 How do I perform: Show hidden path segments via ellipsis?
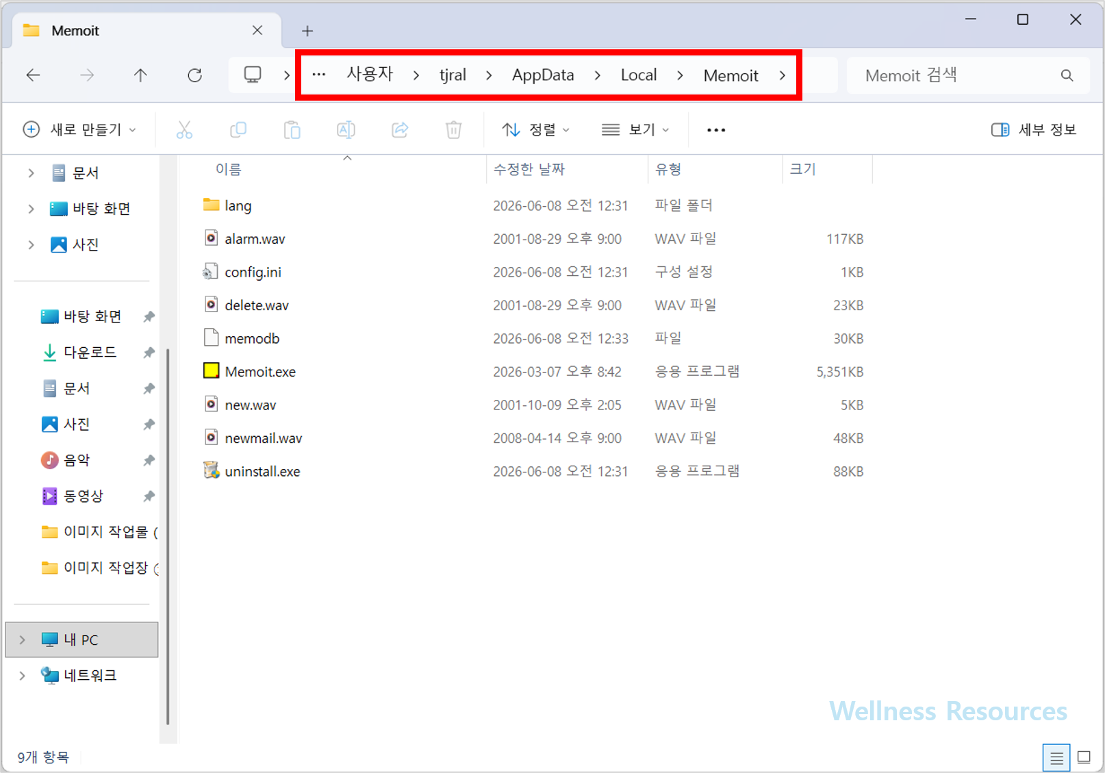coord(319,74)
